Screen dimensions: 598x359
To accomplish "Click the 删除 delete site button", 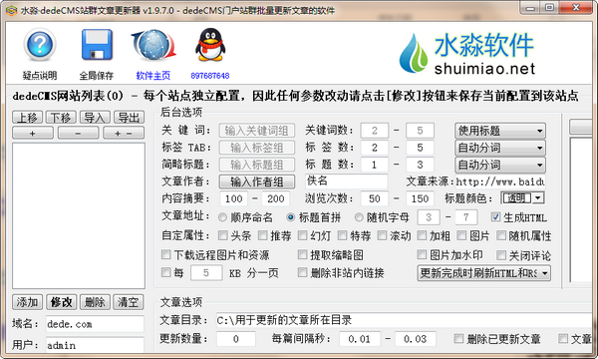I will click(x=95, y=302).
